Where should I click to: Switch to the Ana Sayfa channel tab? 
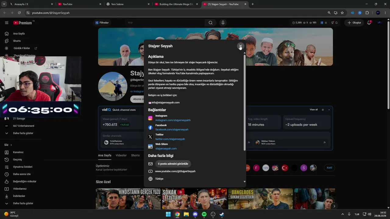pyautogui.click(x=105, y=155)
